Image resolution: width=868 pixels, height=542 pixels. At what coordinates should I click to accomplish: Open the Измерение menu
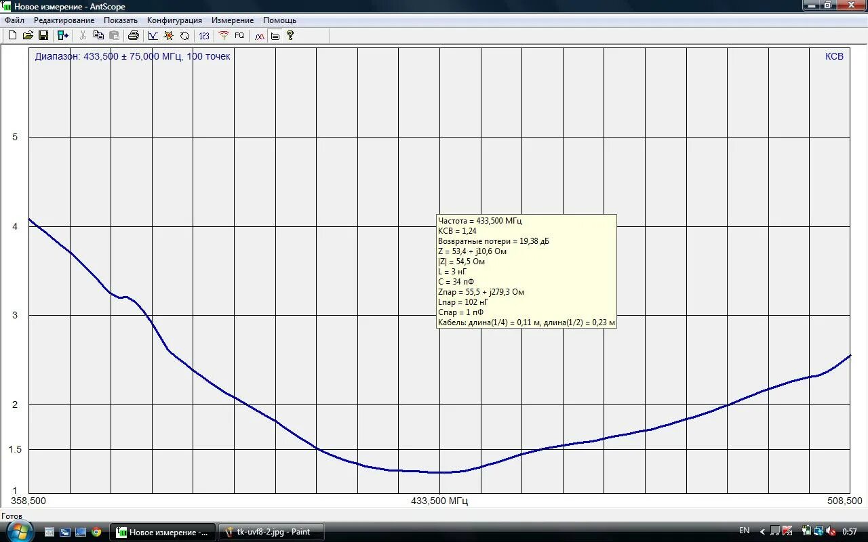coord(233,20)
